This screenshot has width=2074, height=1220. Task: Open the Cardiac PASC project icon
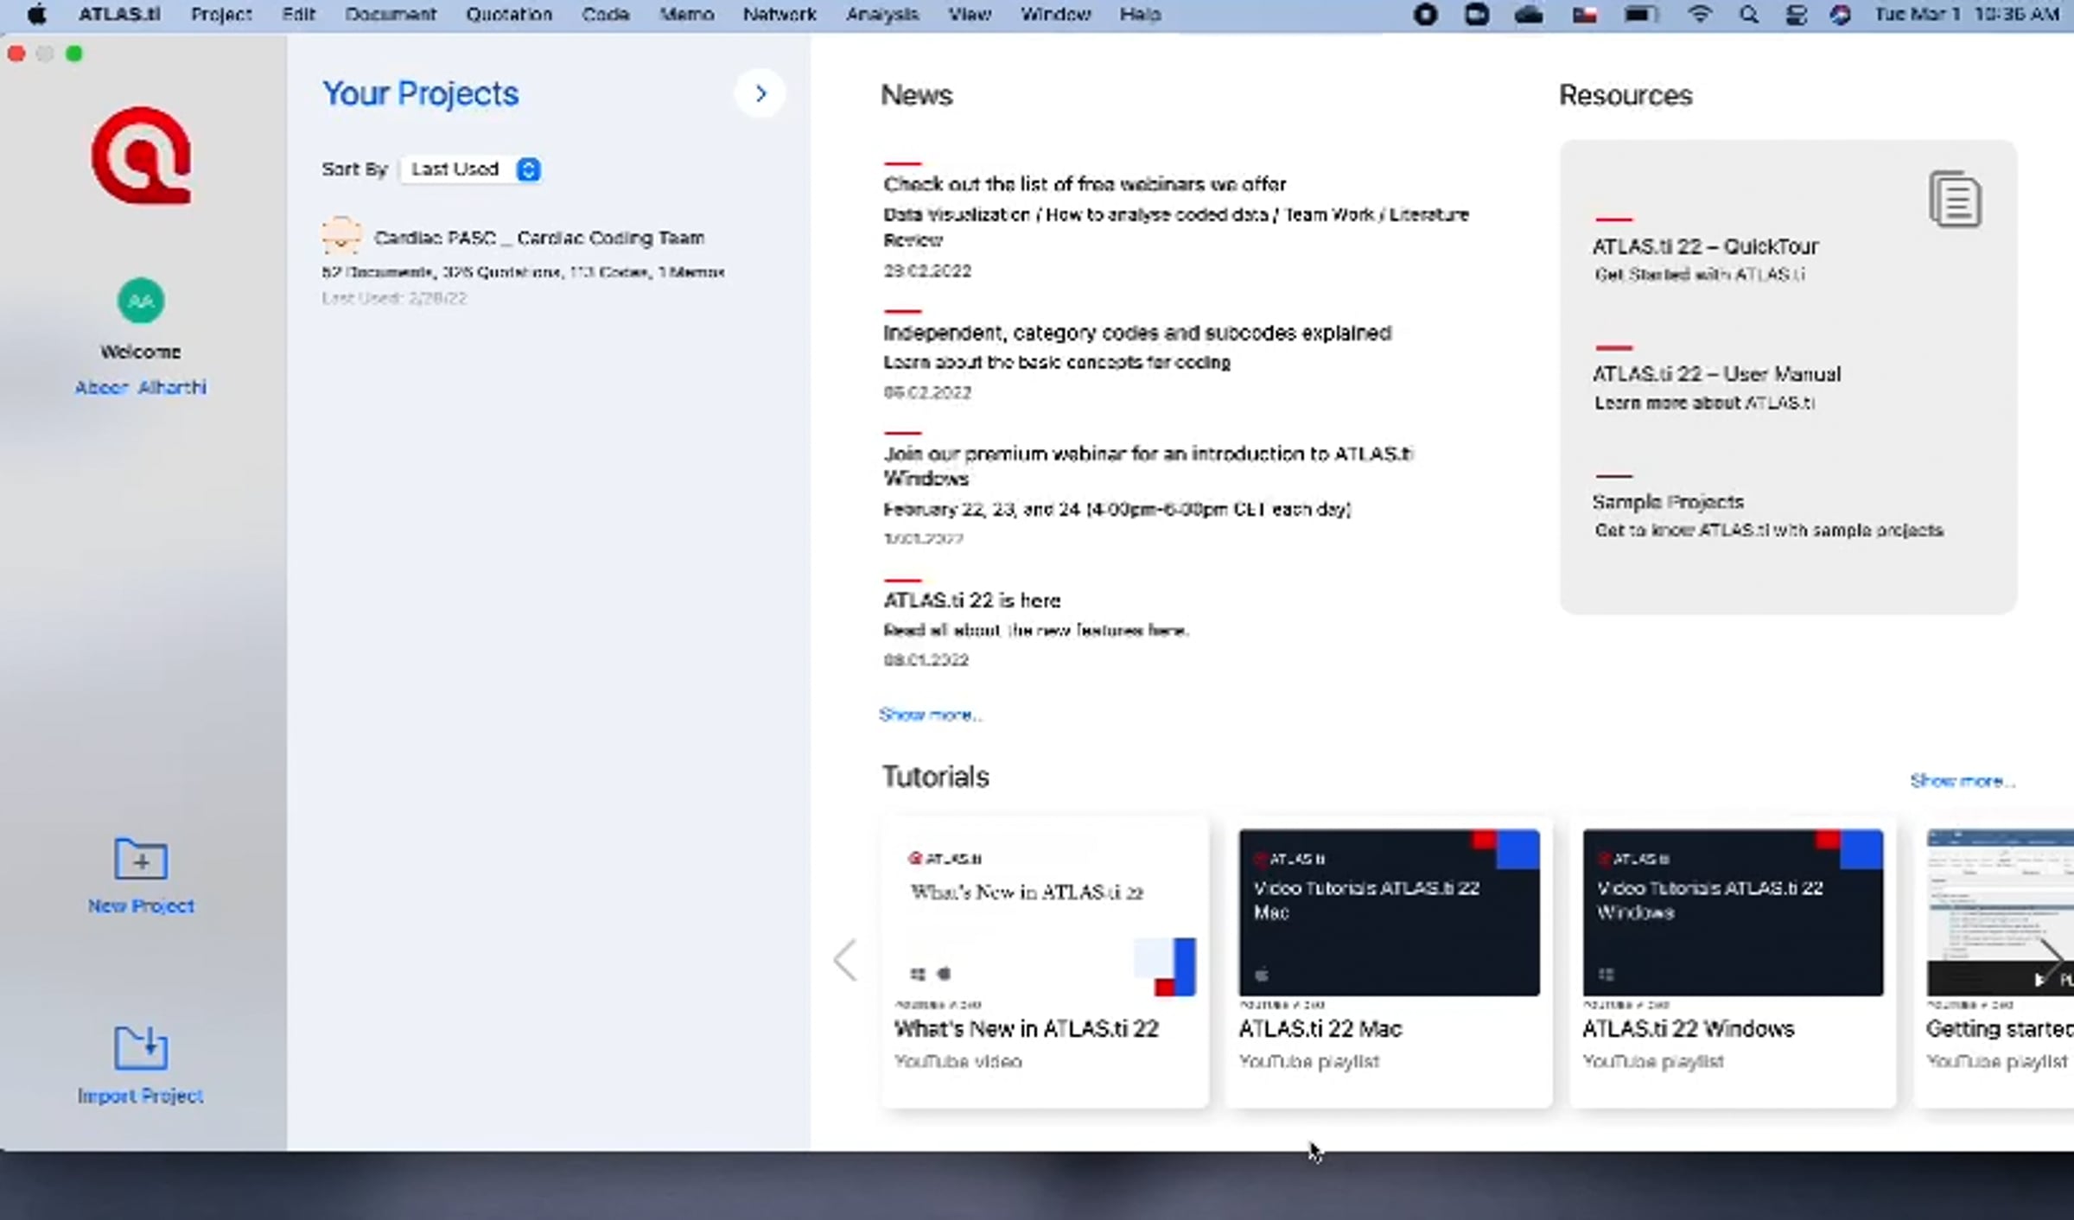click(x=341, y=236)
